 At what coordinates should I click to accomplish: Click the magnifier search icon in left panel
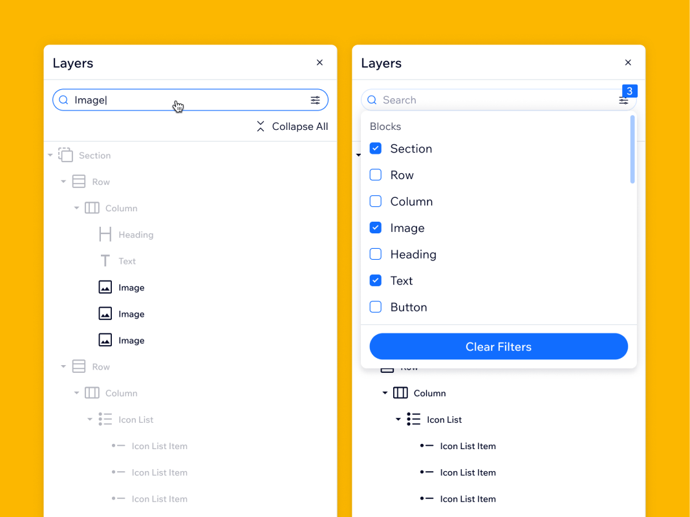pyautogui.click(x=63, y=100)
